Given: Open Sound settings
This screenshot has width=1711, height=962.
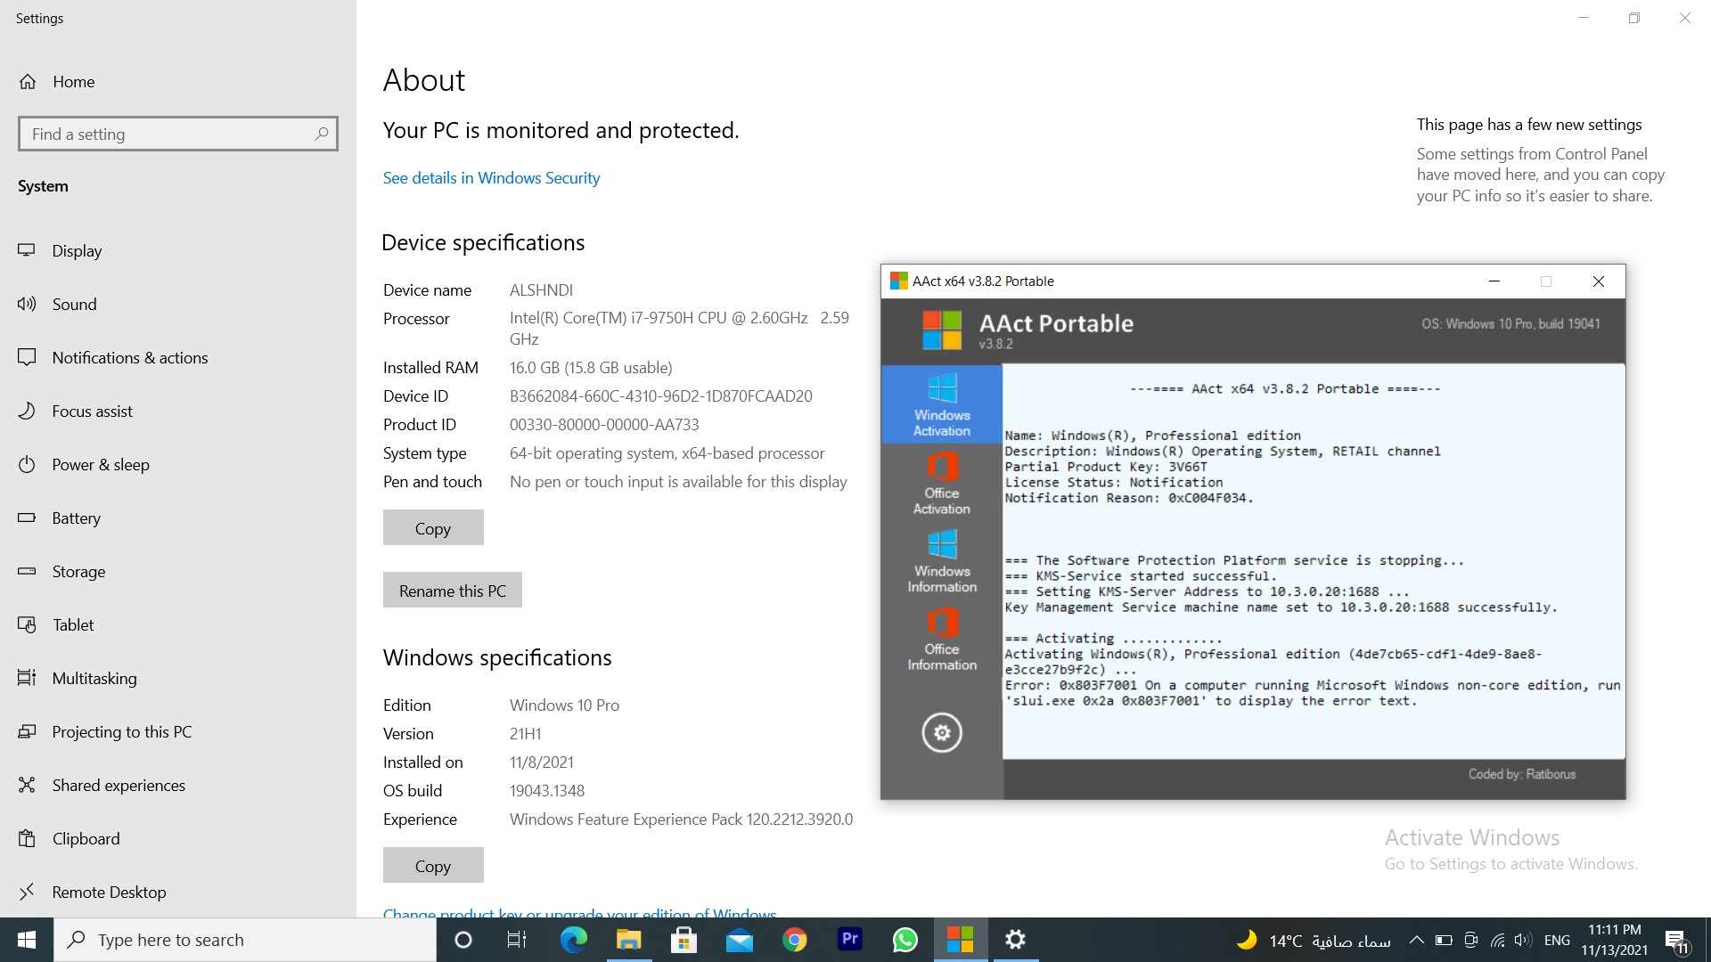Looking at the screenshot, I should pyautogui.click(x=178, y=305).
